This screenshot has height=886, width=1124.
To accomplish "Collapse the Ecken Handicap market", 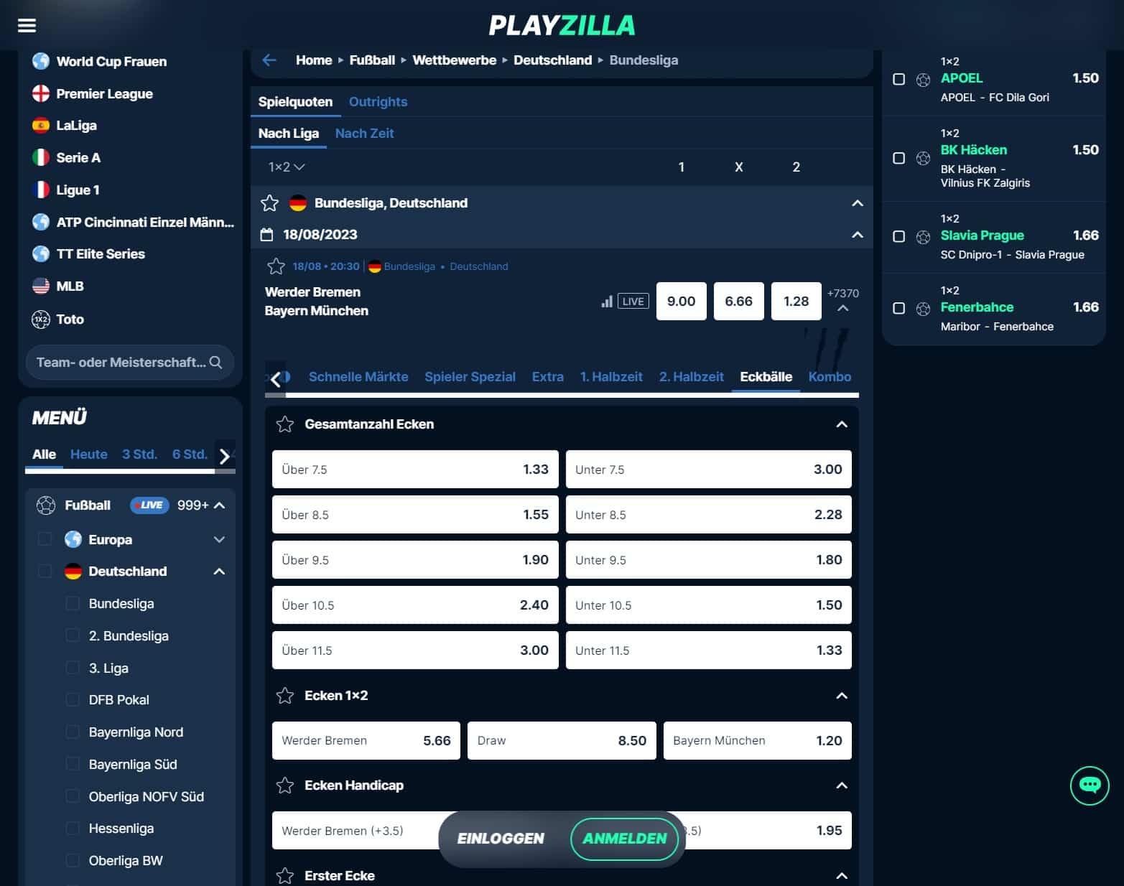I will (x=842, y=785).
